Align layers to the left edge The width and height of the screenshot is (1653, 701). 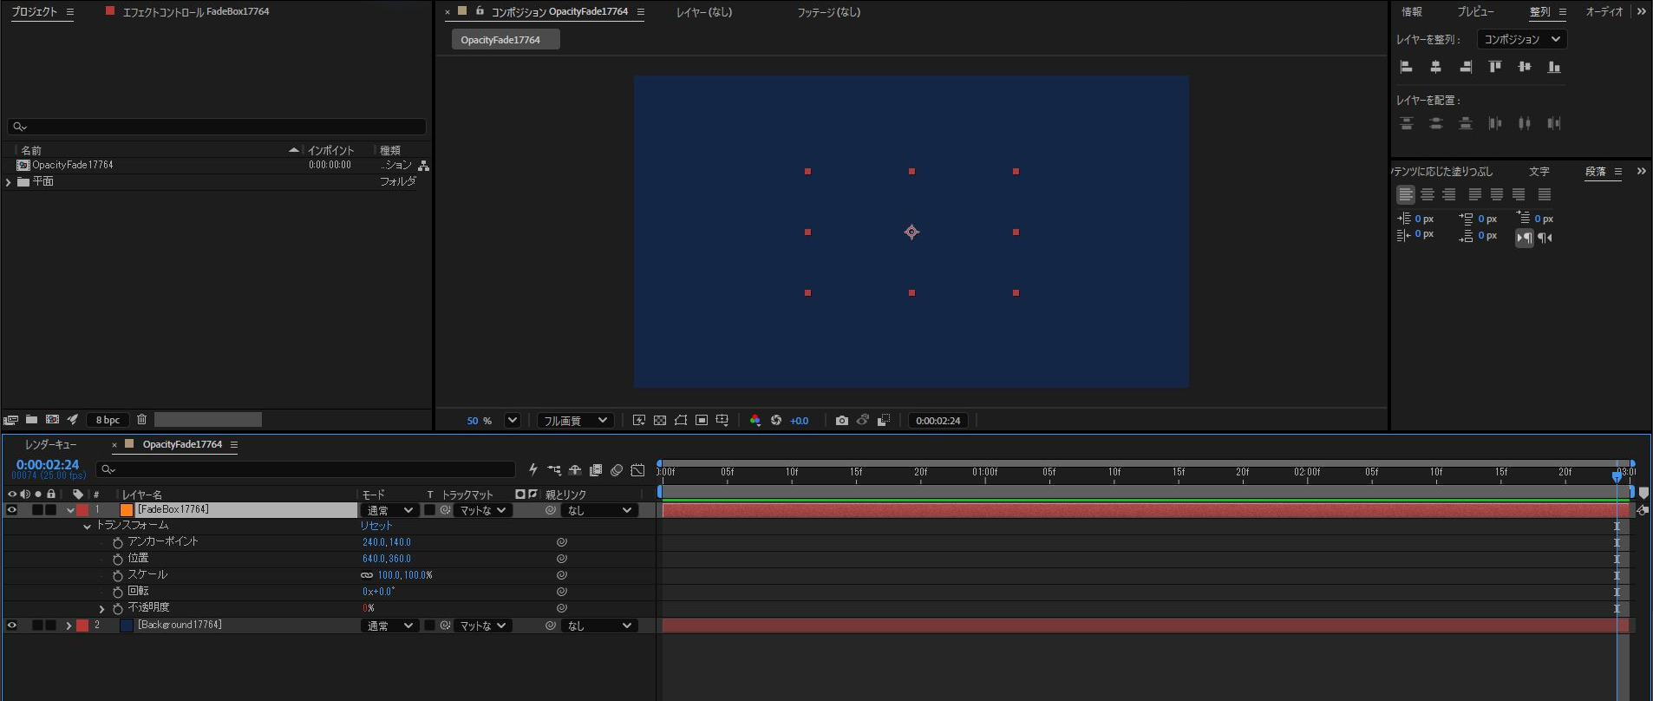pyautogui.click(x=1407, y=67)
